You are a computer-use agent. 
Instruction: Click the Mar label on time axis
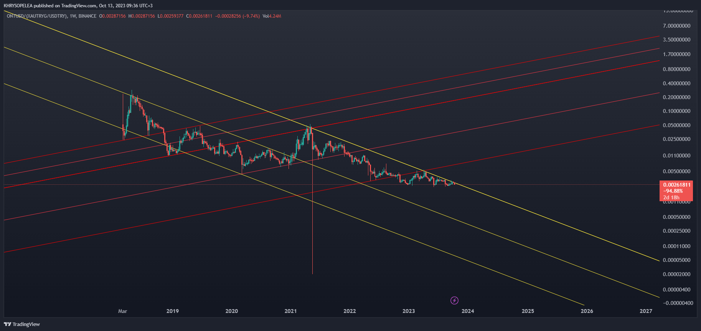click(x=122, y=311)
